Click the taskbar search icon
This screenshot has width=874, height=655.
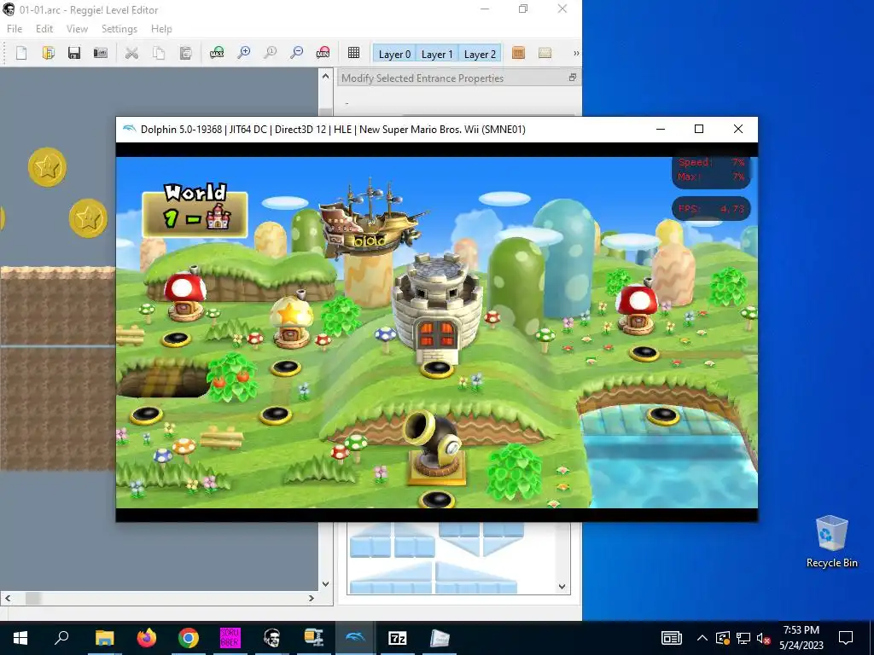[61, 638]
